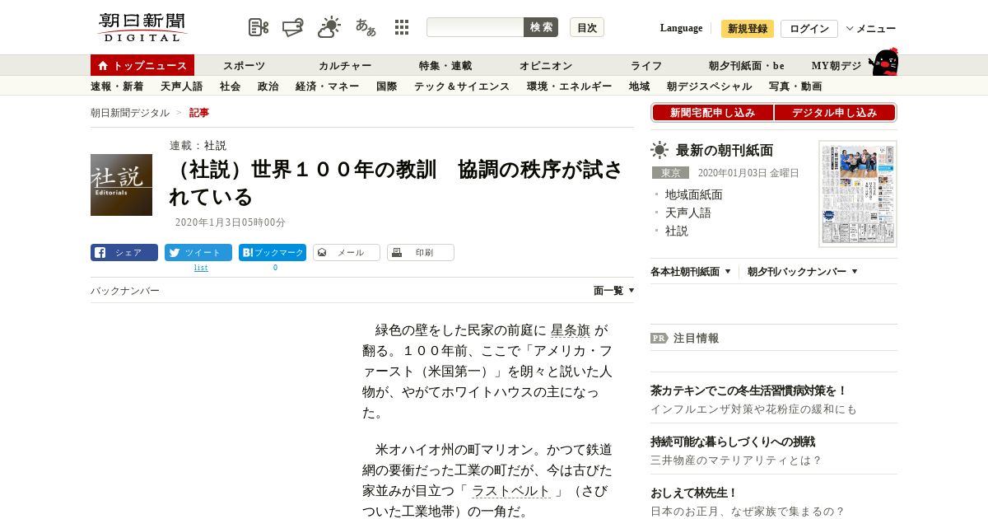The height and width of the screenshot is (519, 988).
Task: Open the morning paper front page thumbnail
Action: (x=858, y=194)
